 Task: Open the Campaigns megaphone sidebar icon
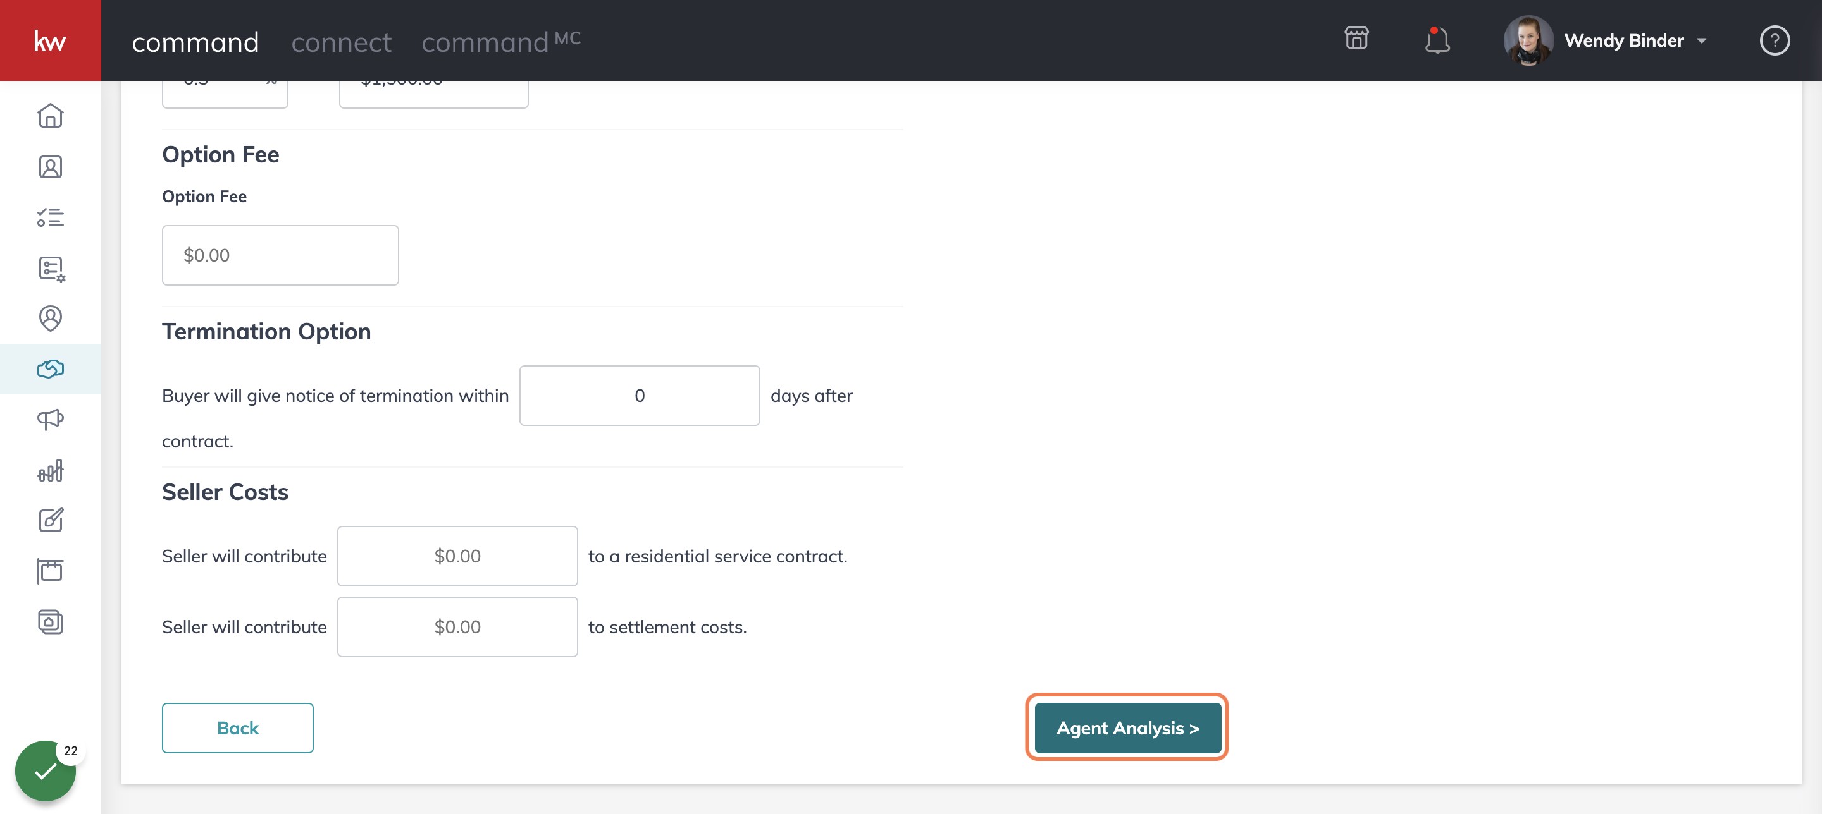pyautogui.click(x=50, y=420)
